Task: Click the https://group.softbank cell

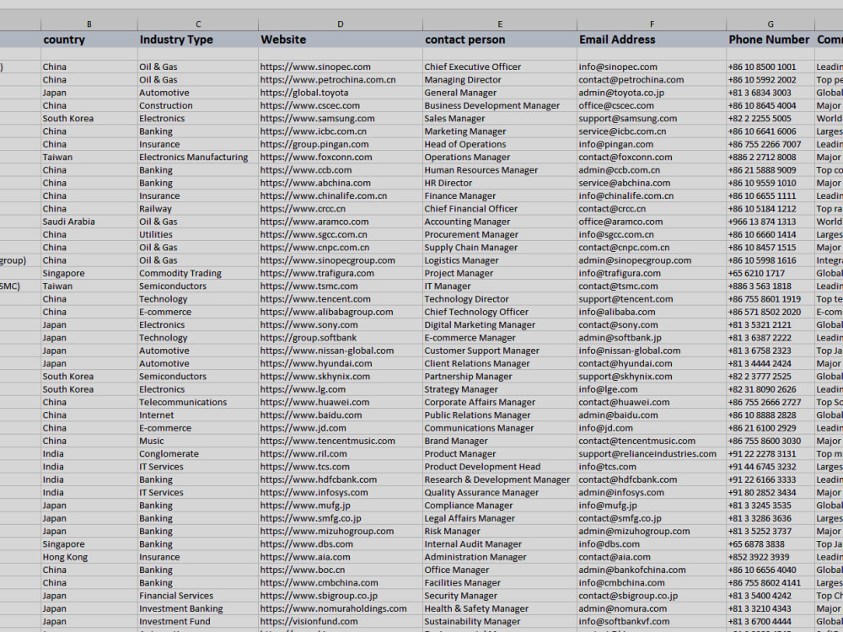Action: click(x=341, y=338)
